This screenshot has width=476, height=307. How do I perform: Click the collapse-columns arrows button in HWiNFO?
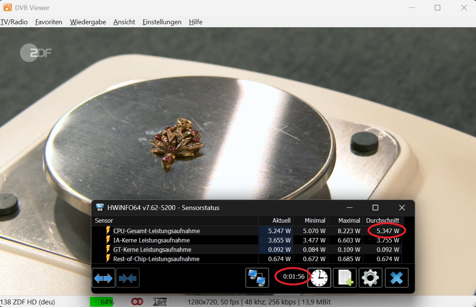point(128,278)
